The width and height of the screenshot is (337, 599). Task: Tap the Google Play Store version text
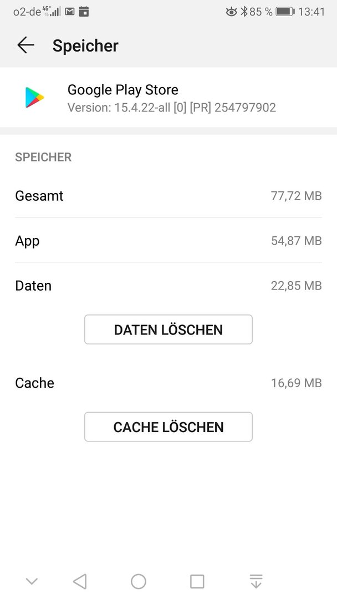(172, 108)
